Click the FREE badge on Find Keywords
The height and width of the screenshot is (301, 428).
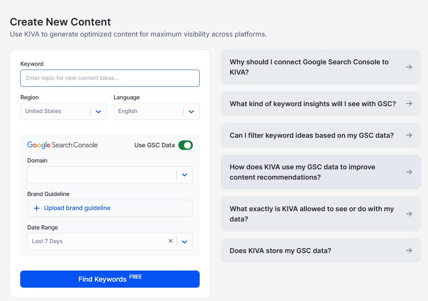135,277
